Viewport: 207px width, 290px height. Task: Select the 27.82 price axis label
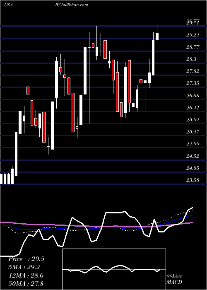click(193, 71)
